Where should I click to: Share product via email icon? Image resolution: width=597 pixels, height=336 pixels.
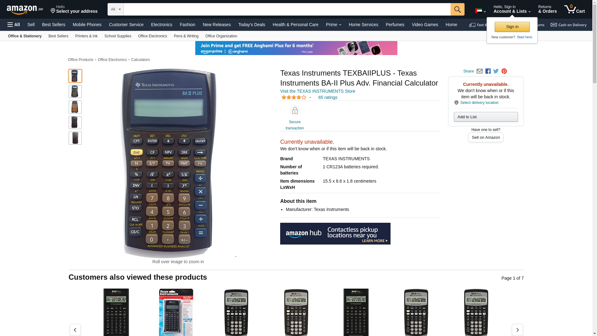tap(479, 71)
